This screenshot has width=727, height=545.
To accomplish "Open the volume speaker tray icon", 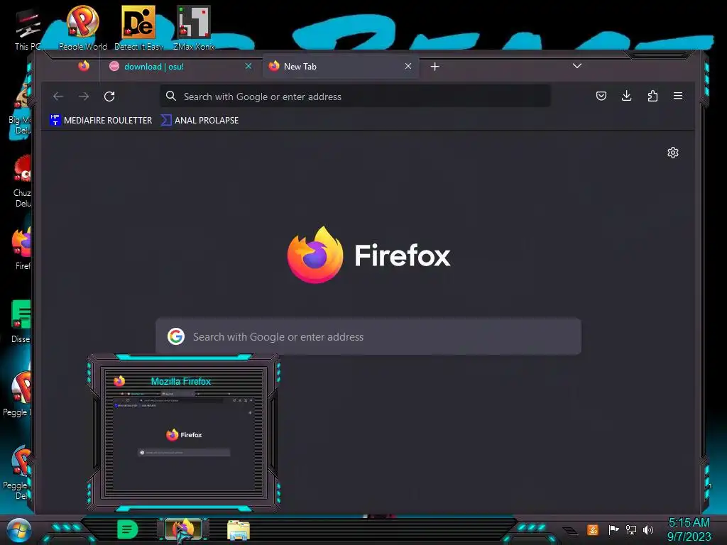I will (648, 529).
